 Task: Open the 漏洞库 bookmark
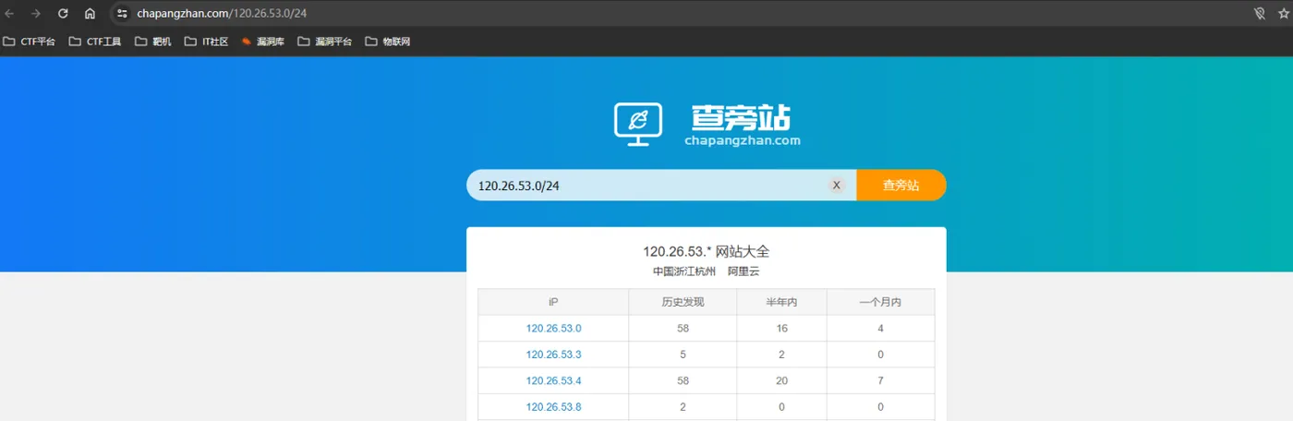(263, 42)
